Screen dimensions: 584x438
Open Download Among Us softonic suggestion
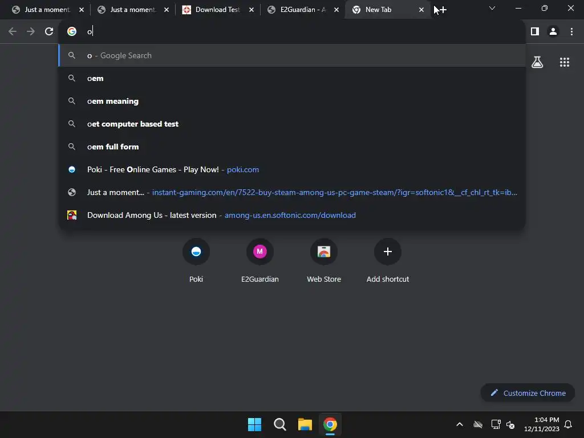pyautogui.click(x=292, y=215)
